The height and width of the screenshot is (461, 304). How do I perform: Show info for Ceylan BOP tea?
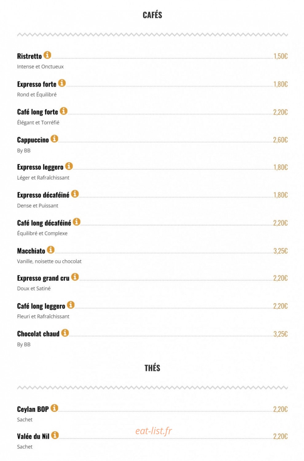54,408
